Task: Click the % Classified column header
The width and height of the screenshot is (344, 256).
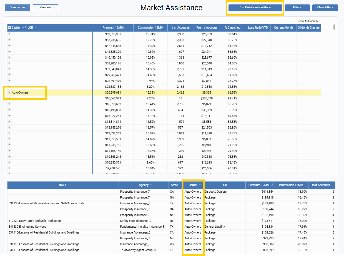Action: click(x=232, y=28)
